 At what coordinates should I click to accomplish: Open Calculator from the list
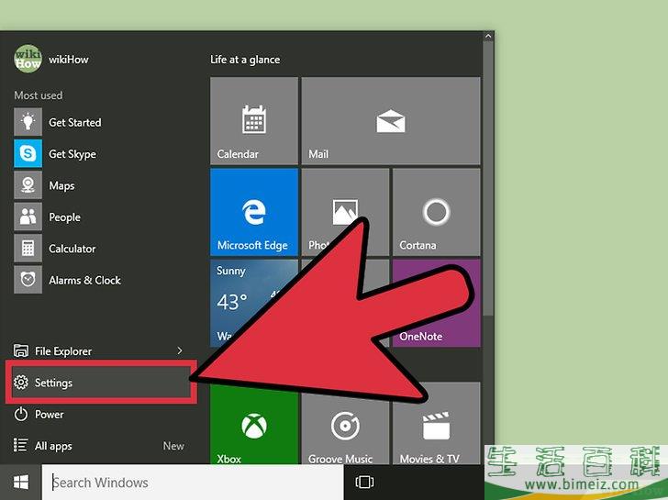72,249
